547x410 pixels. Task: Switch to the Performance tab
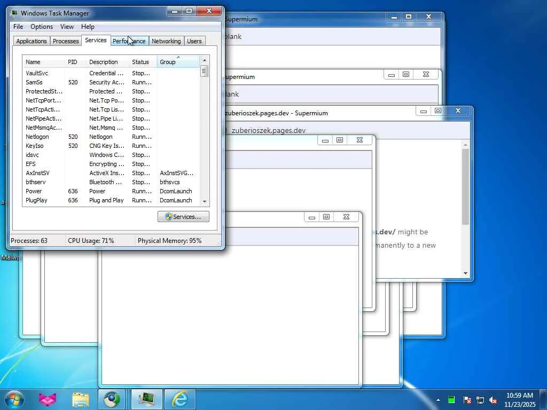click(129, 41)
